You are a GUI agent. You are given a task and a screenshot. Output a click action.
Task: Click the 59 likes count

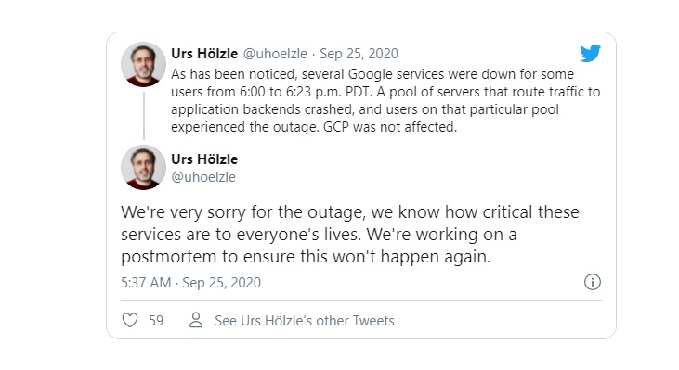(x=156, y=321)
